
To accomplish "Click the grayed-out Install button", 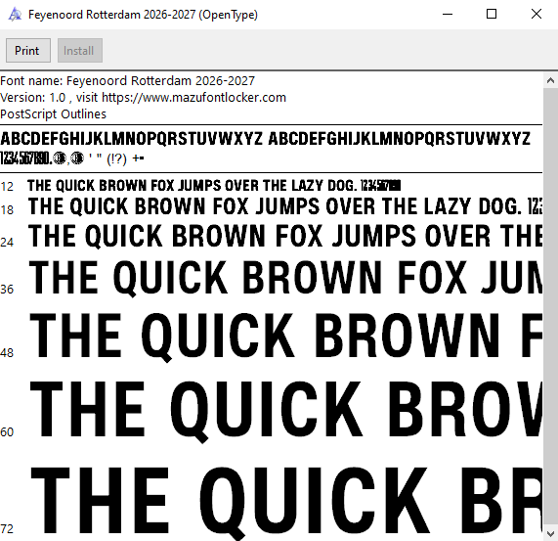I will [80, 51].
